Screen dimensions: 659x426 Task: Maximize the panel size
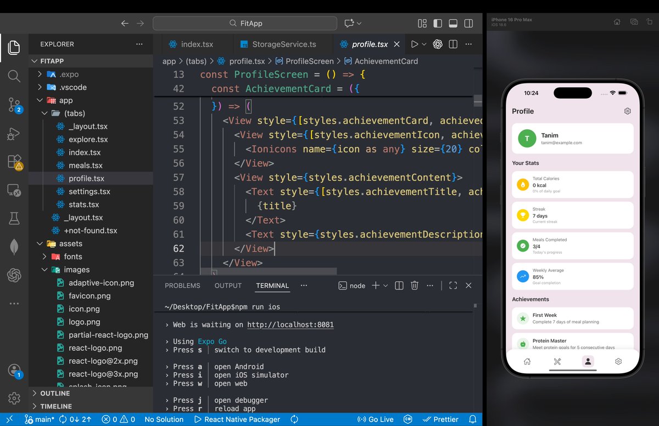coord(453,286)
